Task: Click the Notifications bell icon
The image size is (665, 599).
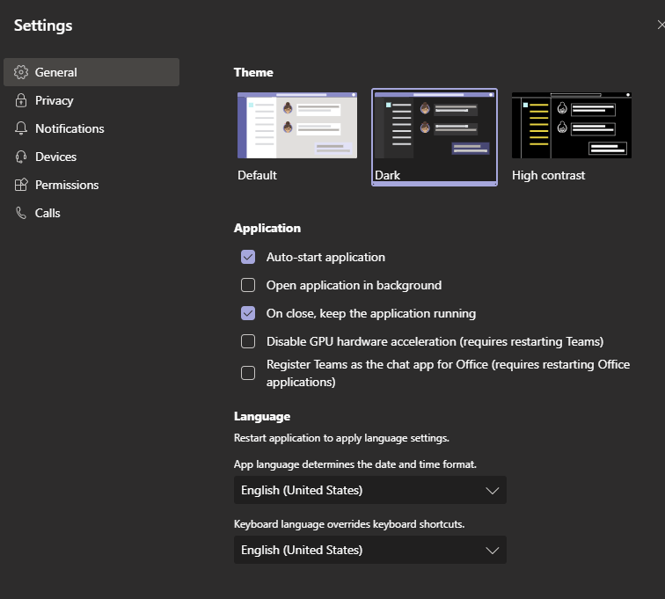Action: [x=21, y=128]
